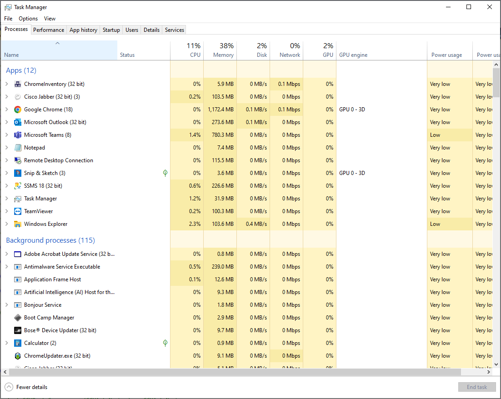The height and width of the screenshot is (399, 501).
Task: Click the End task button
Action: [x=477, y=387]
